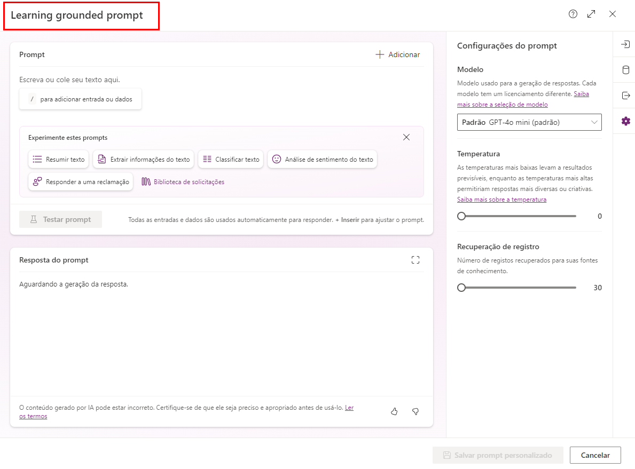Open the knowledge data cylinder icon in the sidebar
The width and height of the screenshot is (635, 469).
coord(626,70)
